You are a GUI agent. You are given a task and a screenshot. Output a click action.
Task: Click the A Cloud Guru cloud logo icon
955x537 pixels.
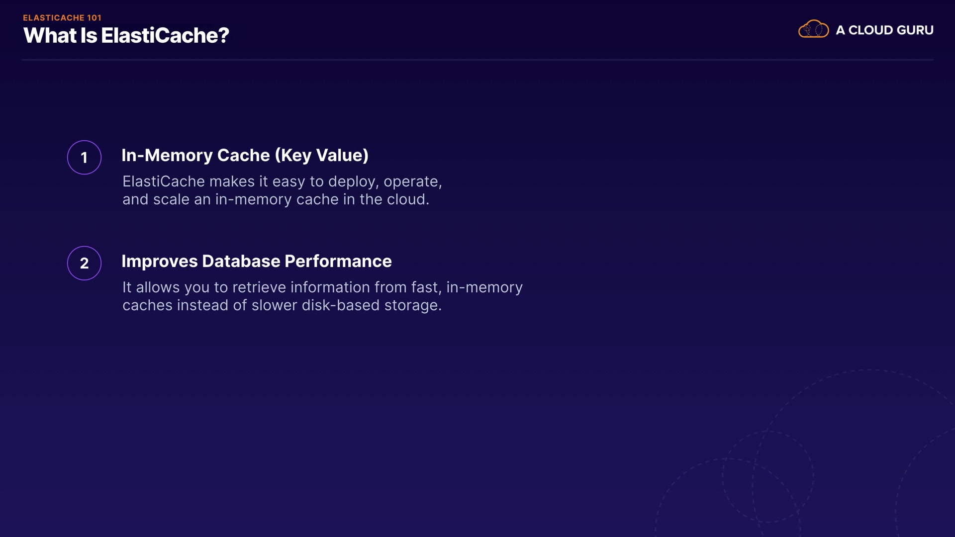(x=813, y=29)
